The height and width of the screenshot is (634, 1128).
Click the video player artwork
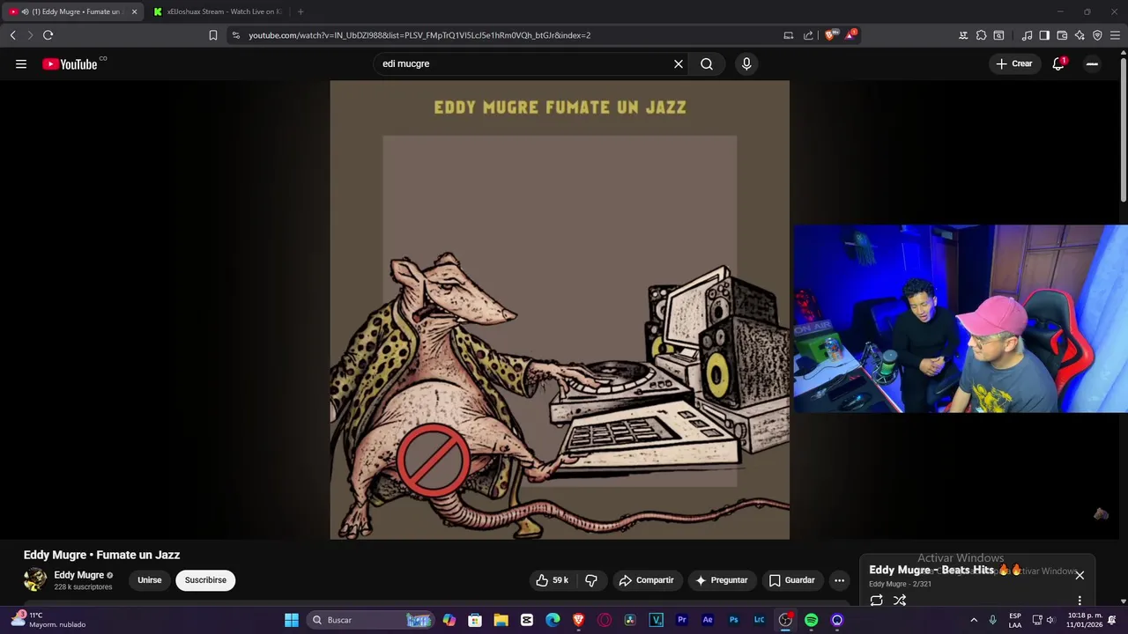560,310
